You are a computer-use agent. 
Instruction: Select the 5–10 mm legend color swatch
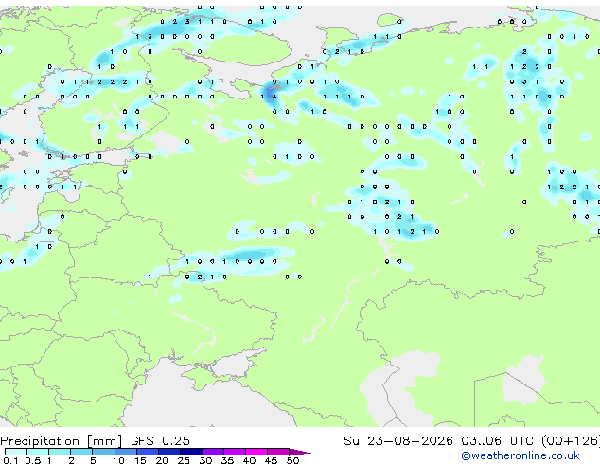tap(103, 452)
